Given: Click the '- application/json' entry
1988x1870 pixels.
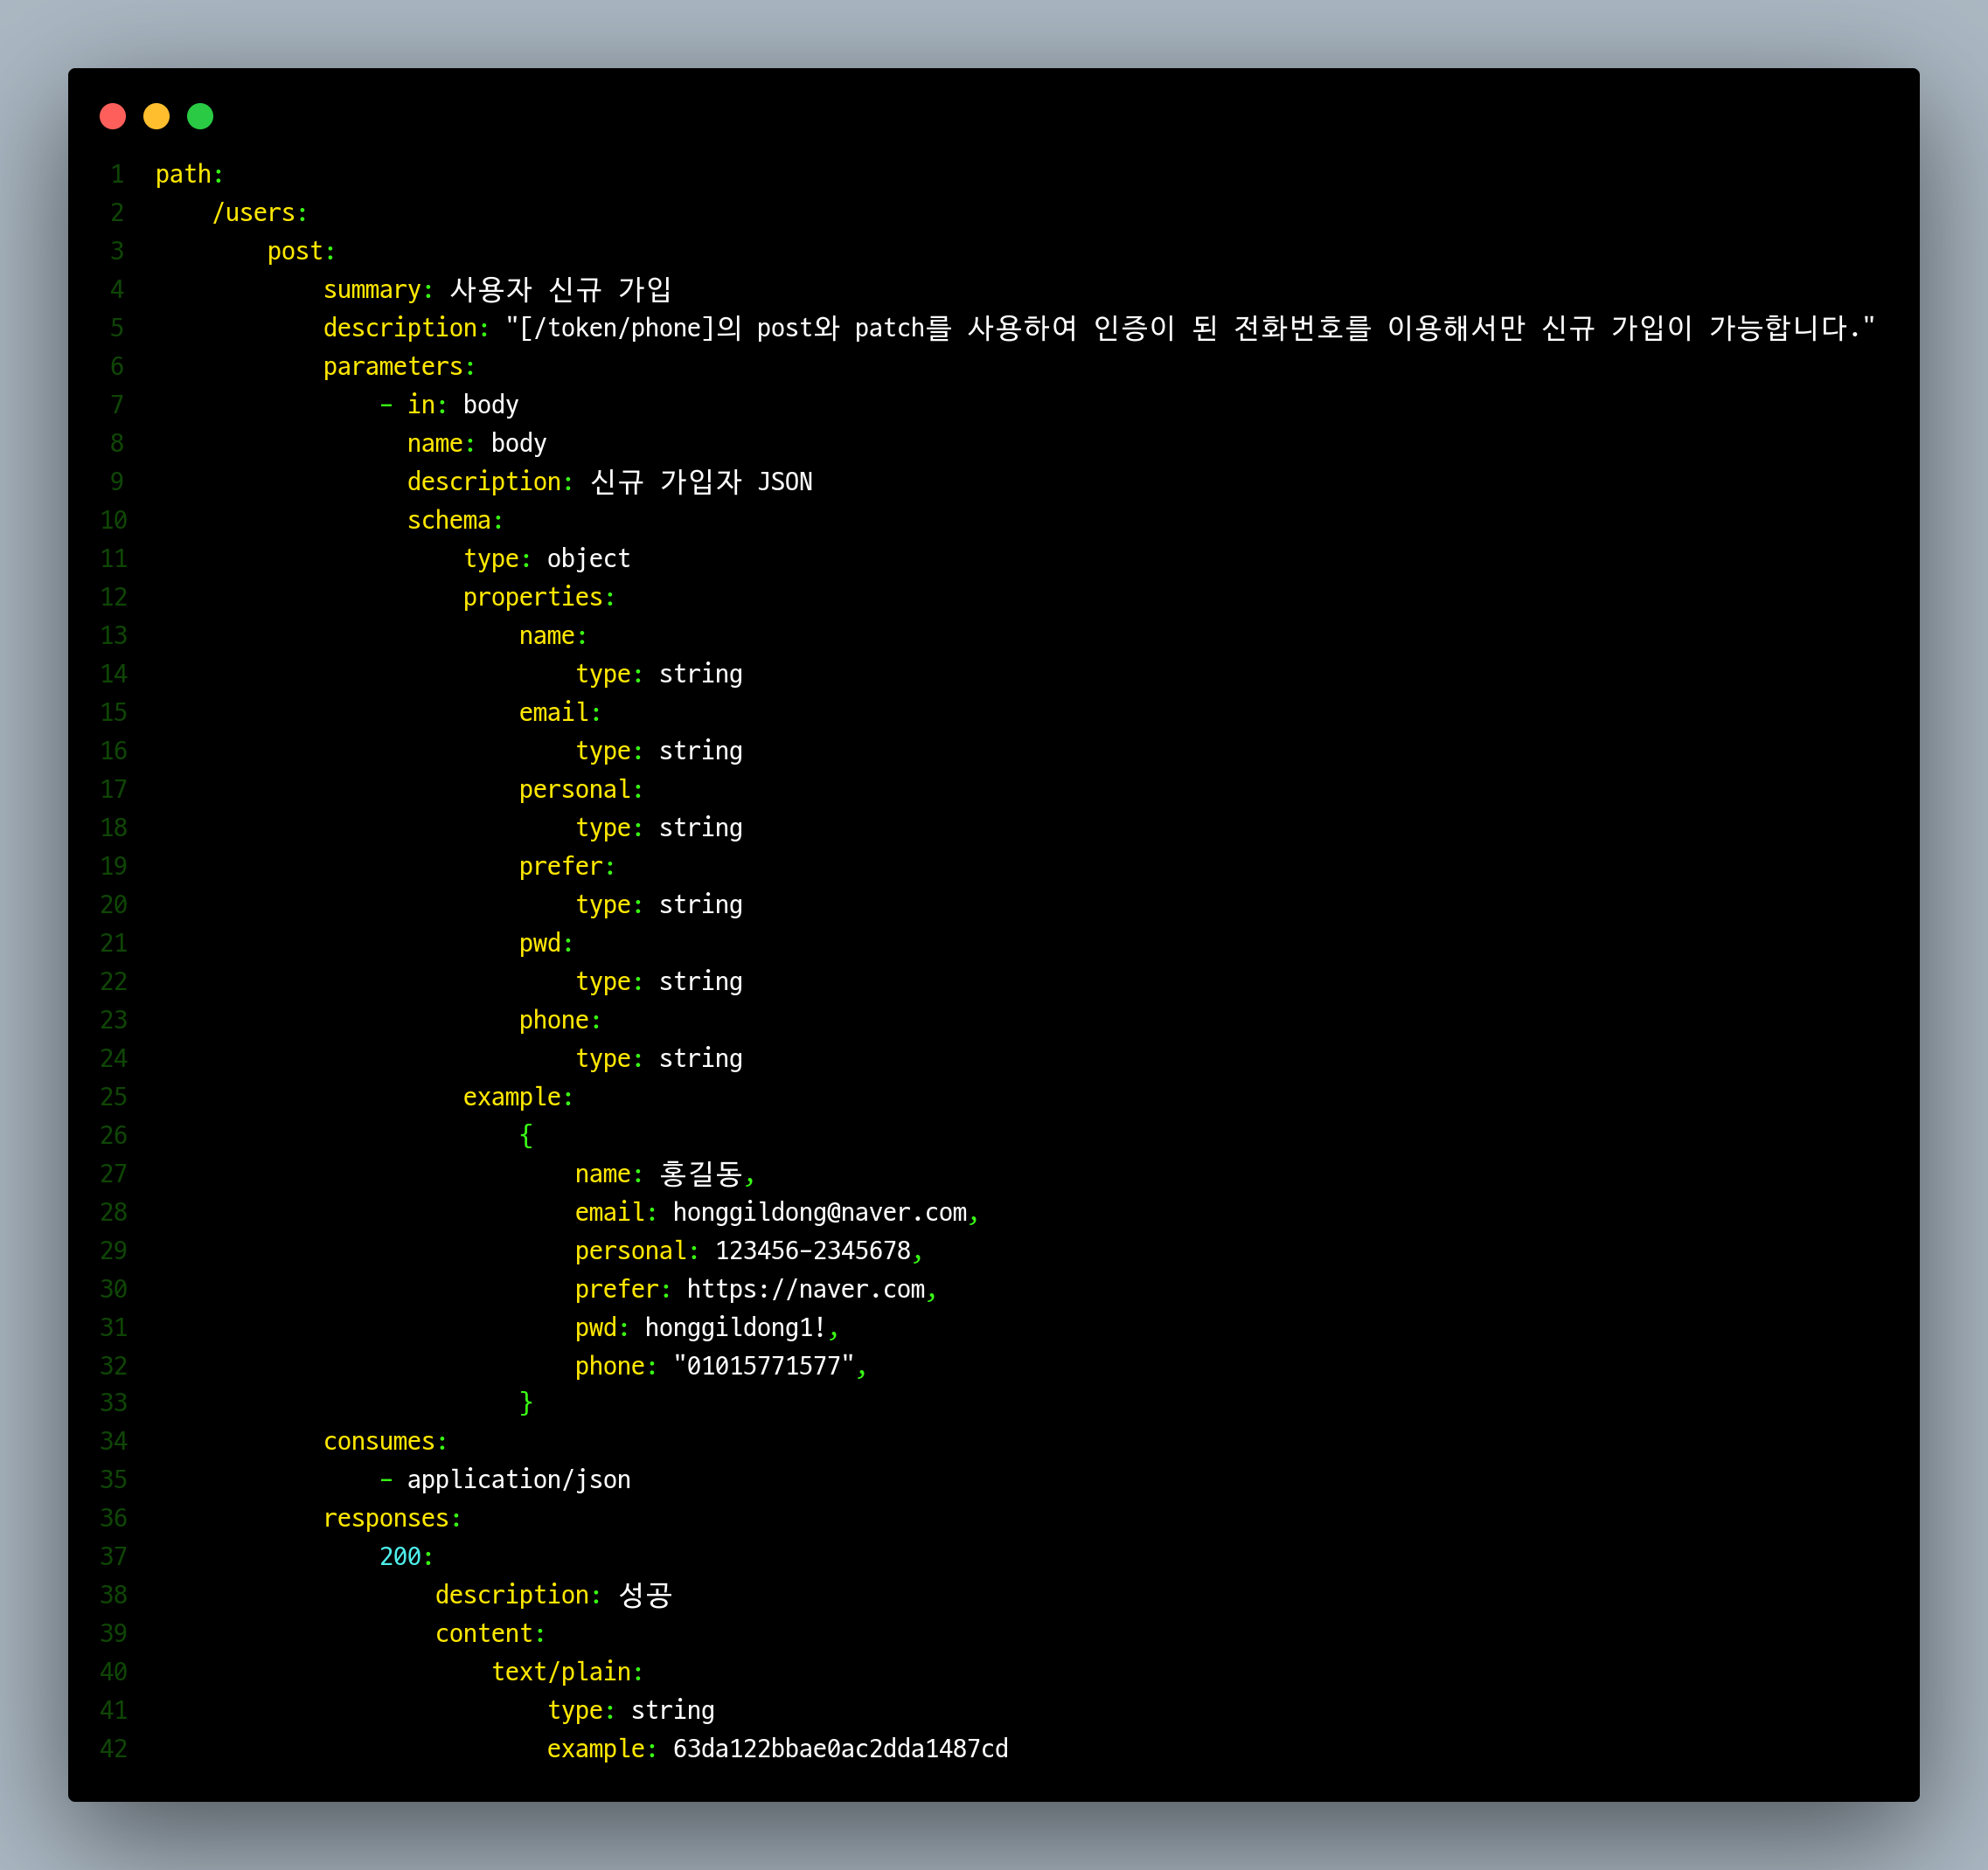Looking at the screenshot, I should [x=505, y=1480].
